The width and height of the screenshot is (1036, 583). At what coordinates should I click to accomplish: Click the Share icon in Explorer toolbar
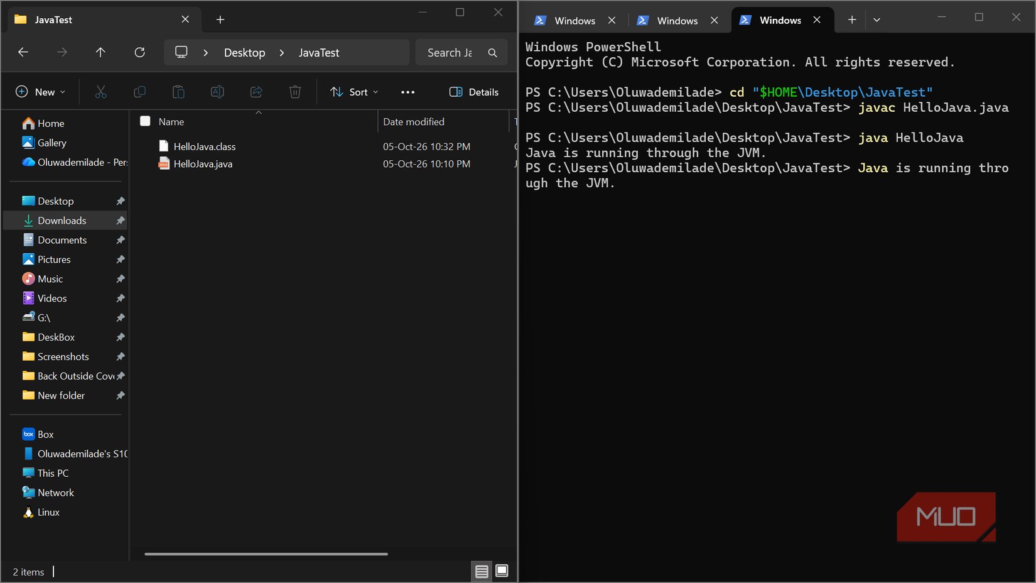click(x=256, y=92)
